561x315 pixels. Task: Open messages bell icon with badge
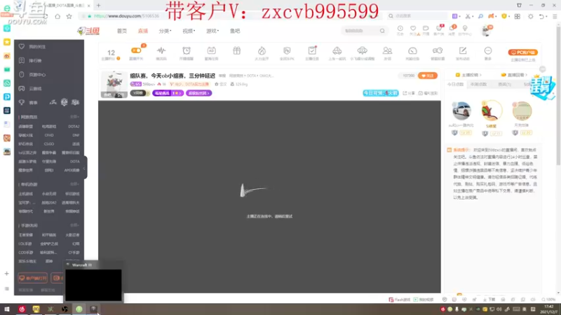point(452,29)
